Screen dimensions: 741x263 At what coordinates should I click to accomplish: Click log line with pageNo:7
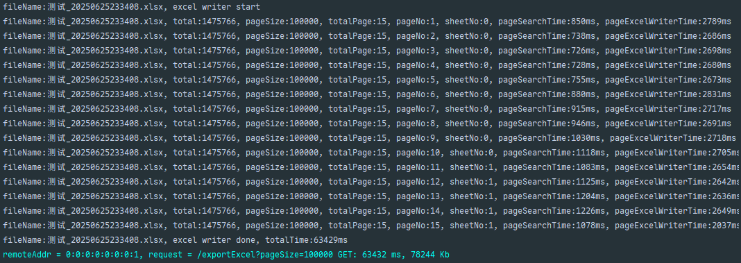pyautogui.click(x=367, y=109)
